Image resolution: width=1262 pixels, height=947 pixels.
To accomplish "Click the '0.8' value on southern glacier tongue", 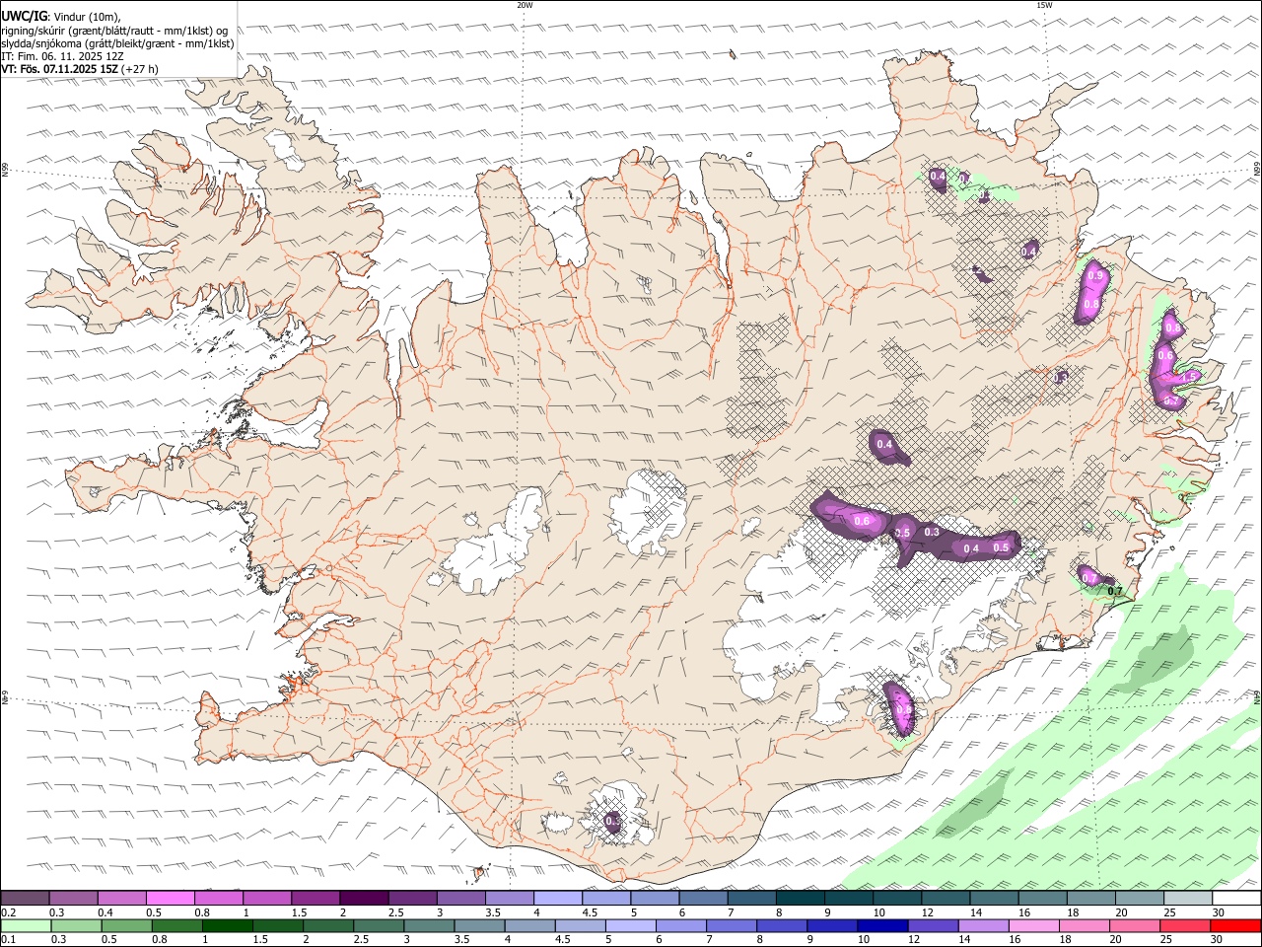I will click(x=902, y=709).
